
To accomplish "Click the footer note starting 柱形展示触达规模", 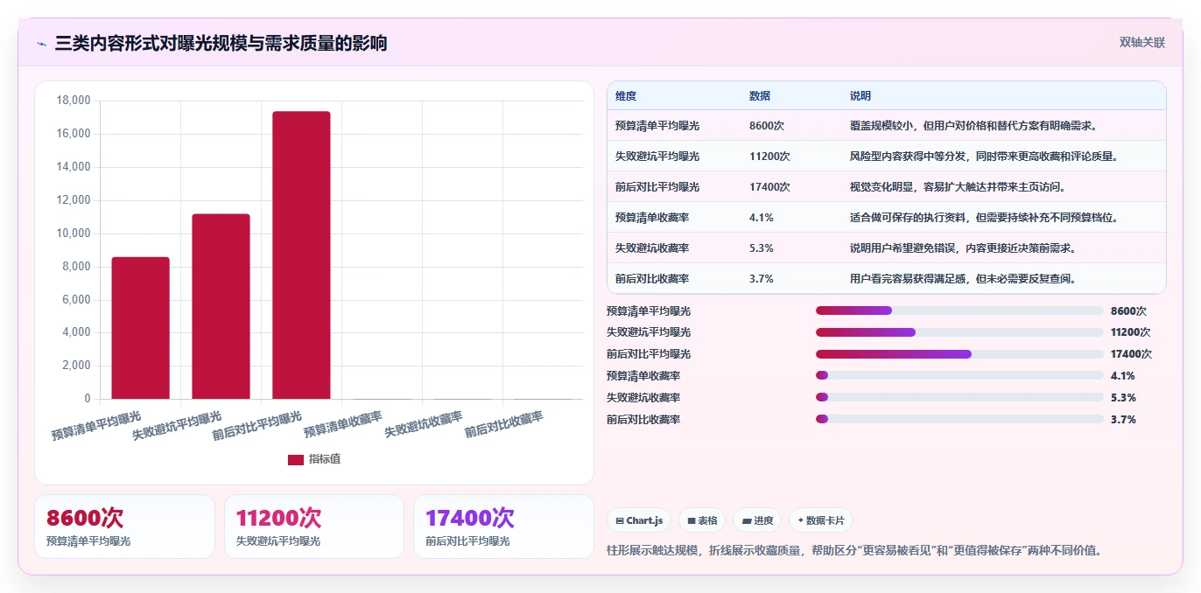I will tap(854, 551).
